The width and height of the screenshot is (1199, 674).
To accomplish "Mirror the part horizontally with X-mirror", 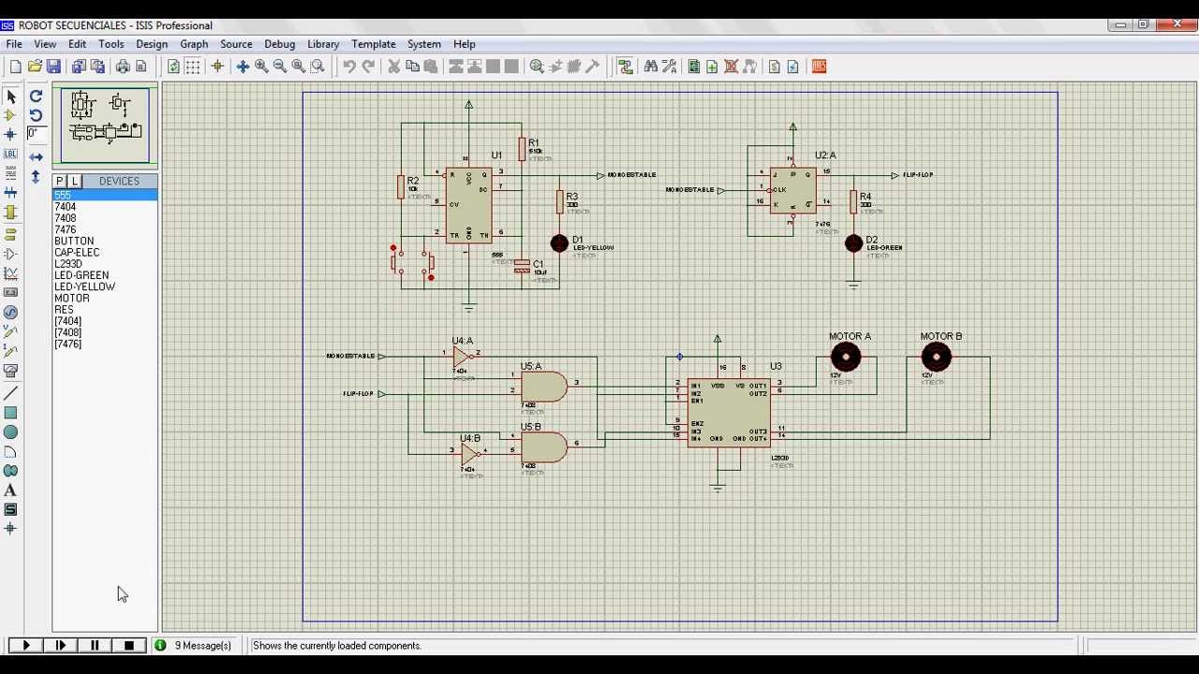I will pos(36,156).
